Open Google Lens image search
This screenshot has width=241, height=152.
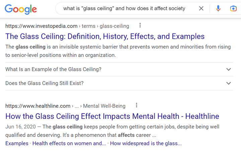(233, 8)
